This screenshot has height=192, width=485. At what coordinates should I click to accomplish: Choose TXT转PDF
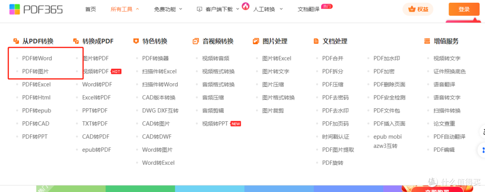click(x=95, y=124)
